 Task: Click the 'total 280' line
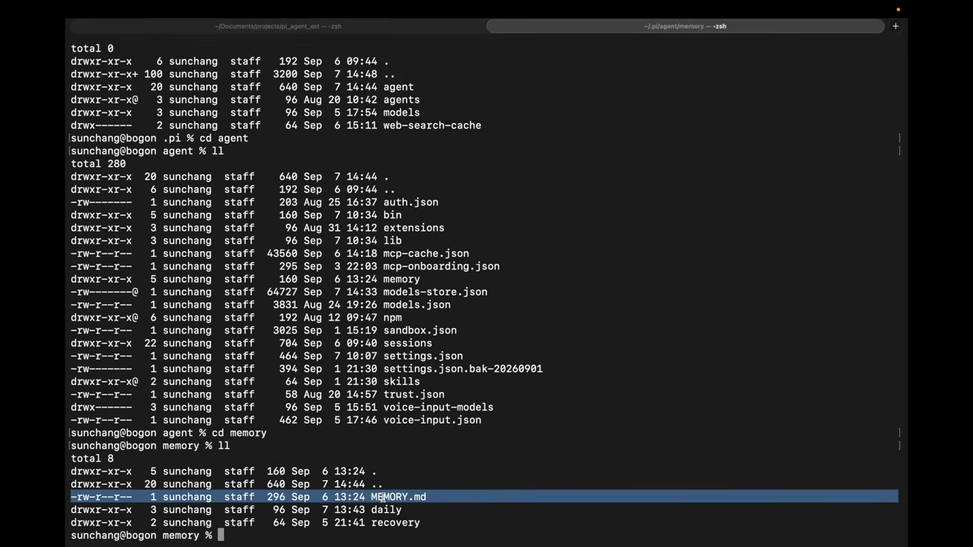[98, 163]
